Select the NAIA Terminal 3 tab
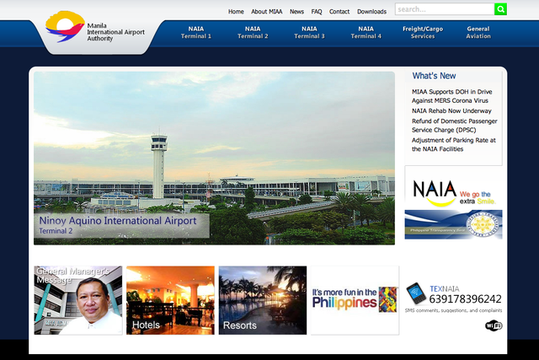This screenshot has width=539, height=360. (x=309, y=32)
